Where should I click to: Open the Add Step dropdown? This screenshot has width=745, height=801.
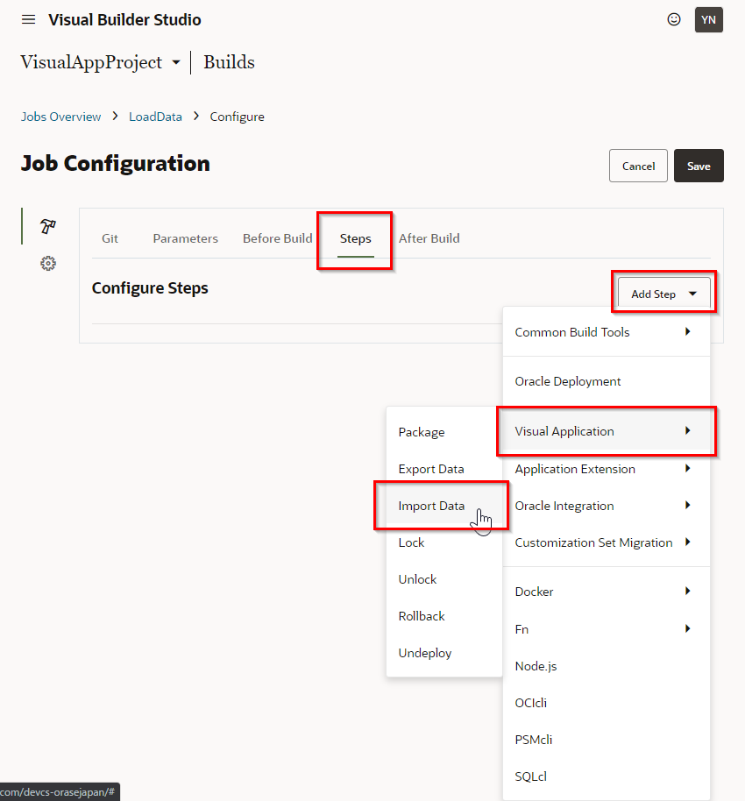[x=663, y=294]
